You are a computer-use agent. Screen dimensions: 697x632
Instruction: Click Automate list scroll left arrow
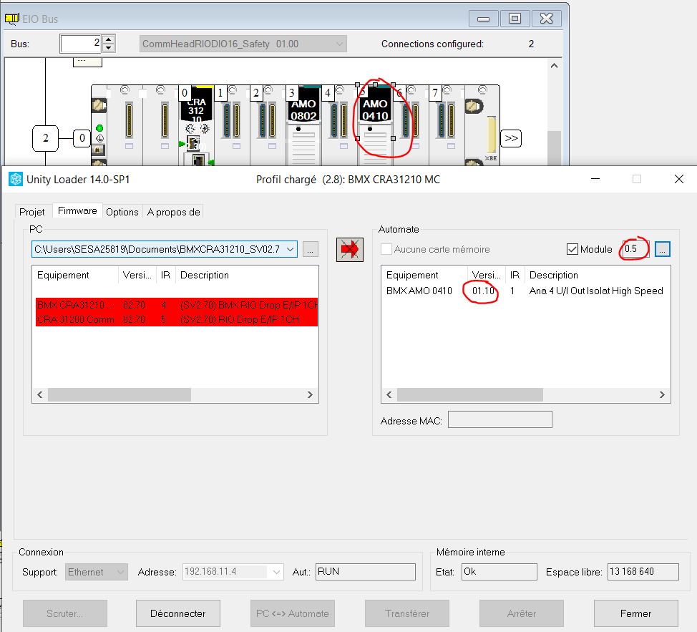pyautogui.click(x=389, y=394)
